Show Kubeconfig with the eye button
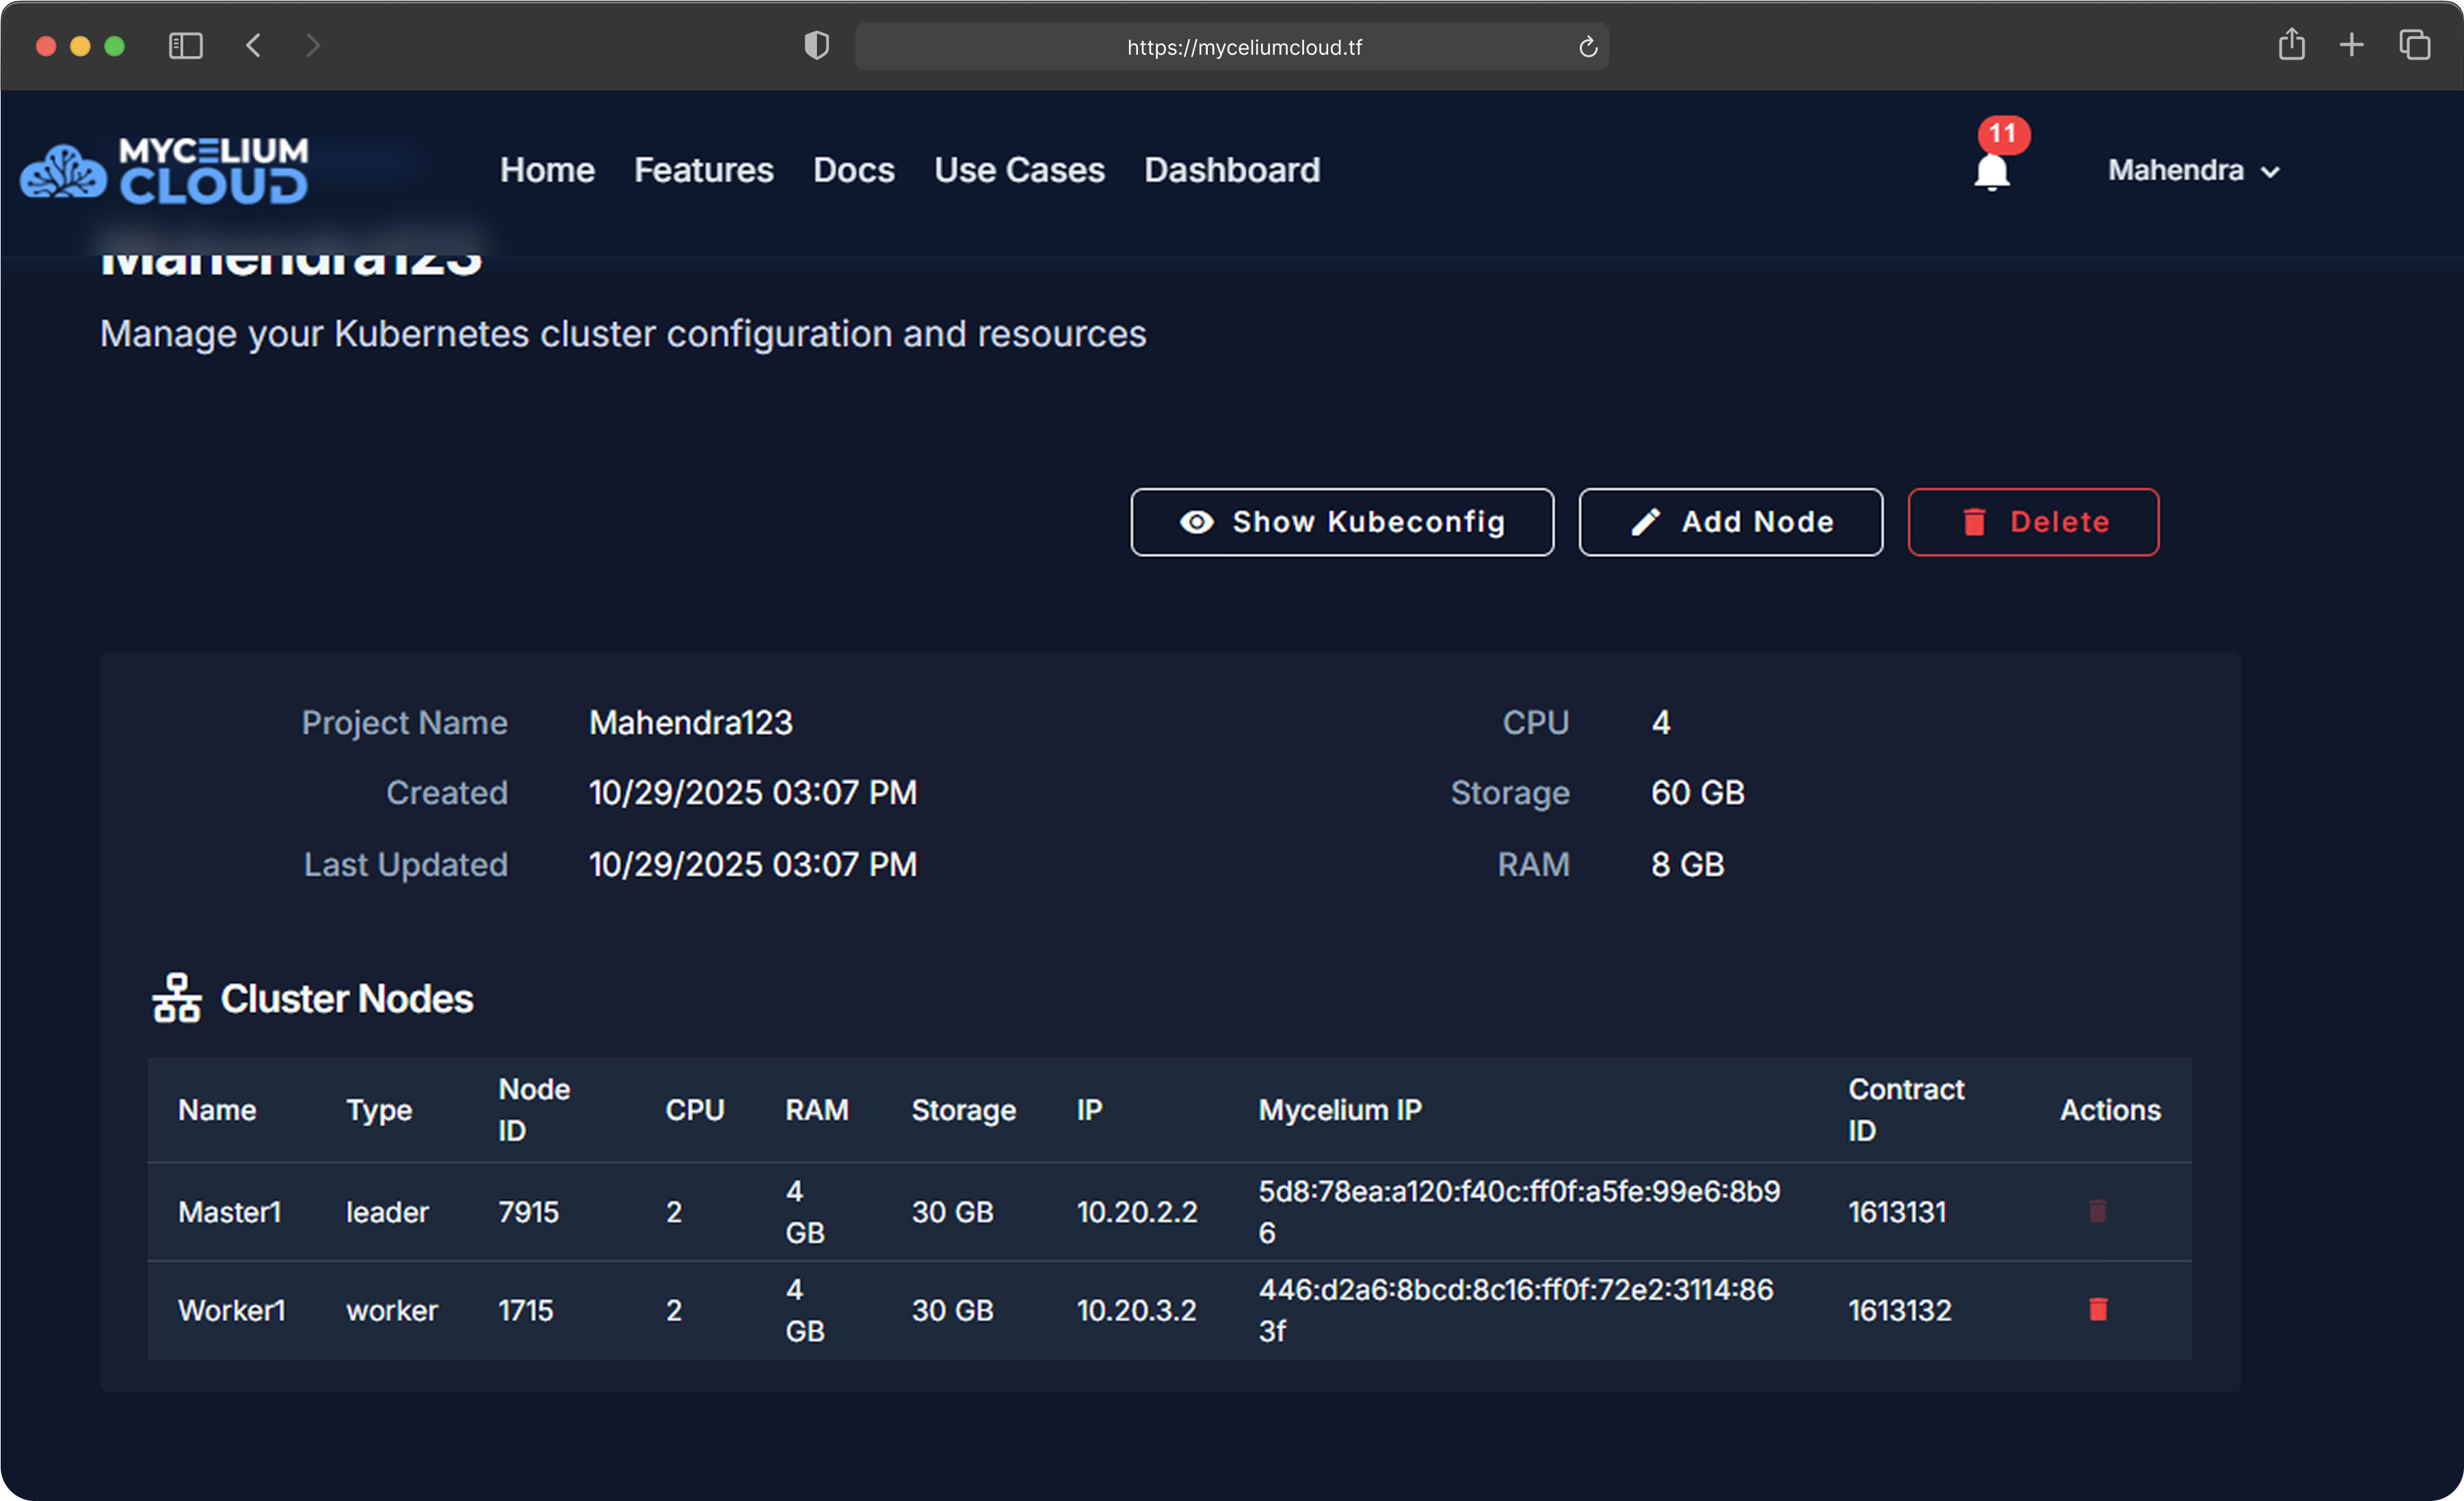The width and height of the screenshot is (2464, 1501). (x=1342, y=521)
